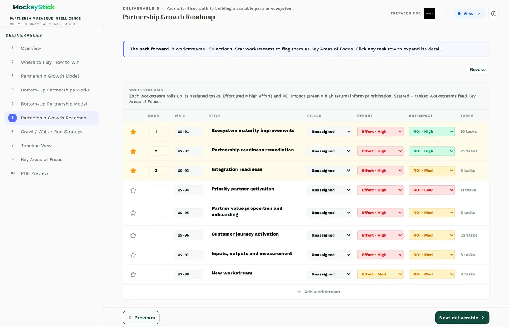Open Bottom-Up Partnerships Workshop deliverable
This screenshot has height=327, width=509.
[x=51, y=90]
